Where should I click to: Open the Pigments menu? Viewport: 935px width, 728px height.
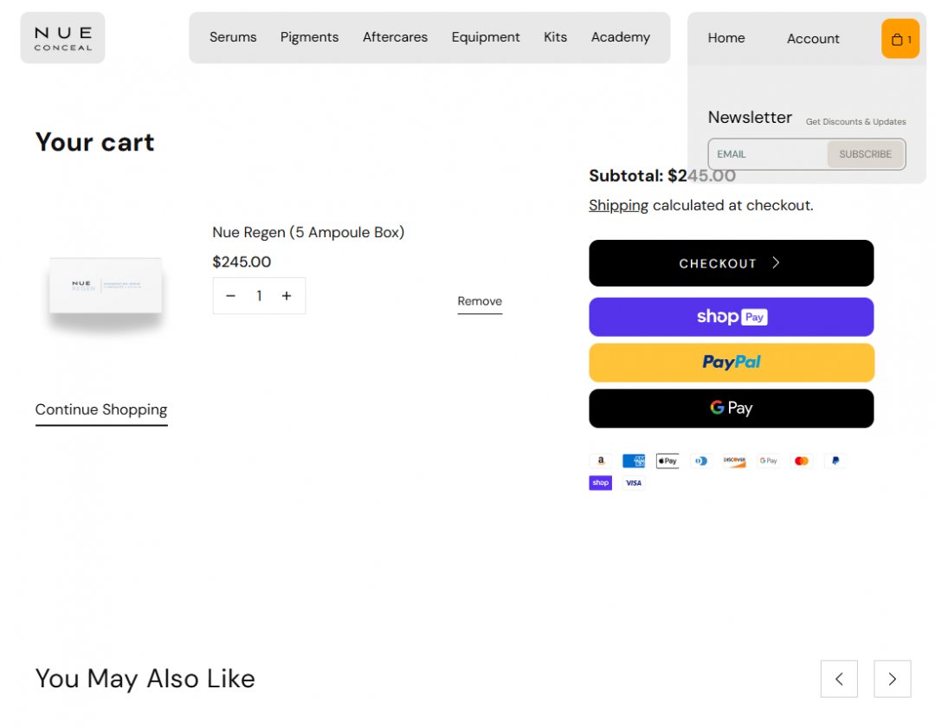click(309, 37)
